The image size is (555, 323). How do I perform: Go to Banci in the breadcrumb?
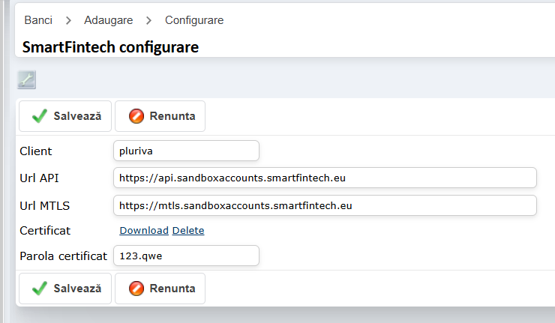click(x=38, y=20)
